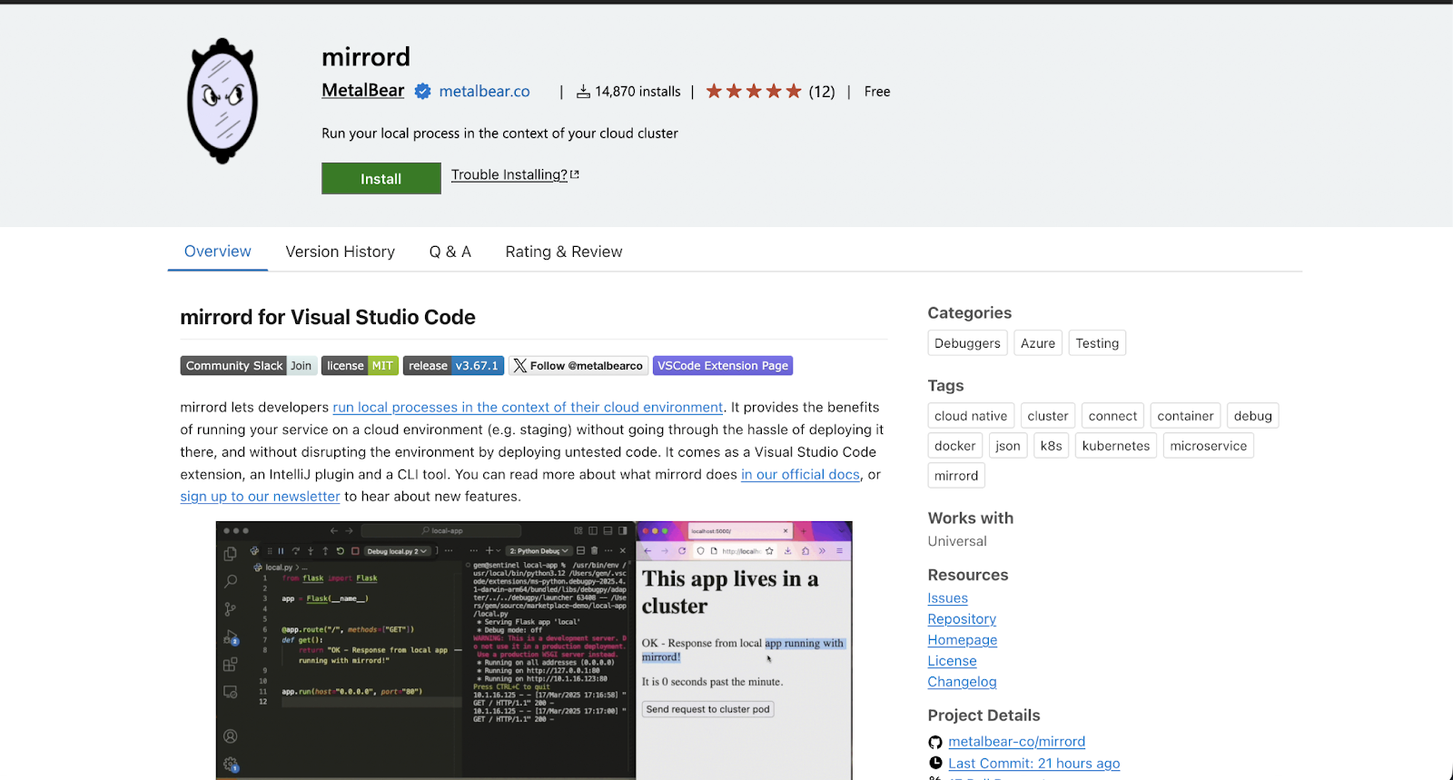The height and width of the screenshot is (780, 1453).
Task: Click the Follow @metalbearco badge
Action: [x=578, y=366]
